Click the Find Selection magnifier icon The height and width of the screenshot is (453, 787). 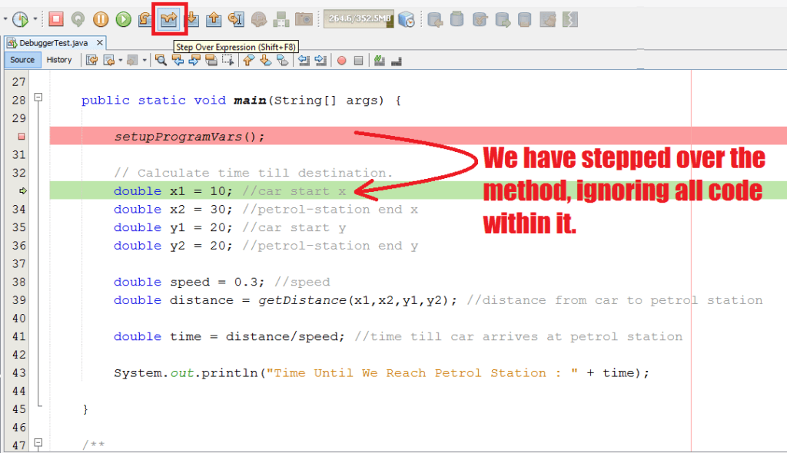161,60
